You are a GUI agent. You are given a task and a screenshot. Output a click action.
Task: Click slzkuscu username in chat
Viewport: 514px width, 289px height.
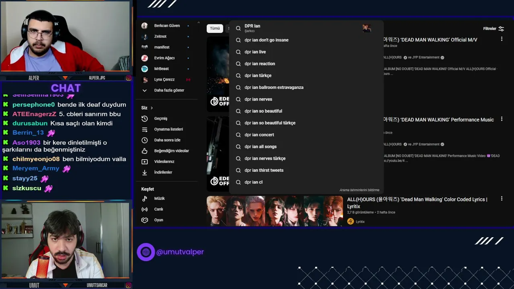pos(27,188)
